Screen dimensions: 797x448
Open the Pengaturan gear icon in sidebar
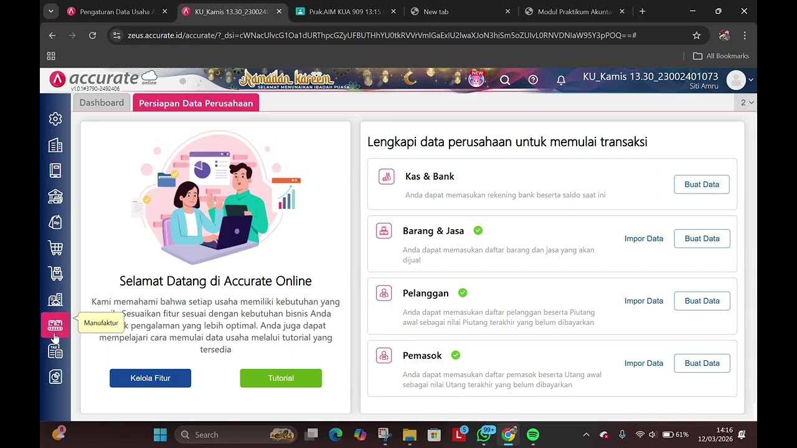pyautogui.click(x=55, y=119)
